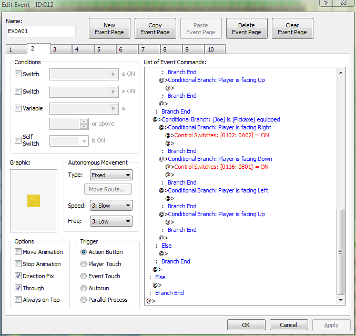Click Copy Event Page button
Image resolution: width=356 pixels, height=336 pixels.
[x=155, y=28]
